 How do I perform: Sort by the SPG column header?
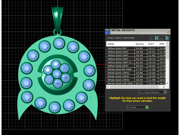pos(162,44)
